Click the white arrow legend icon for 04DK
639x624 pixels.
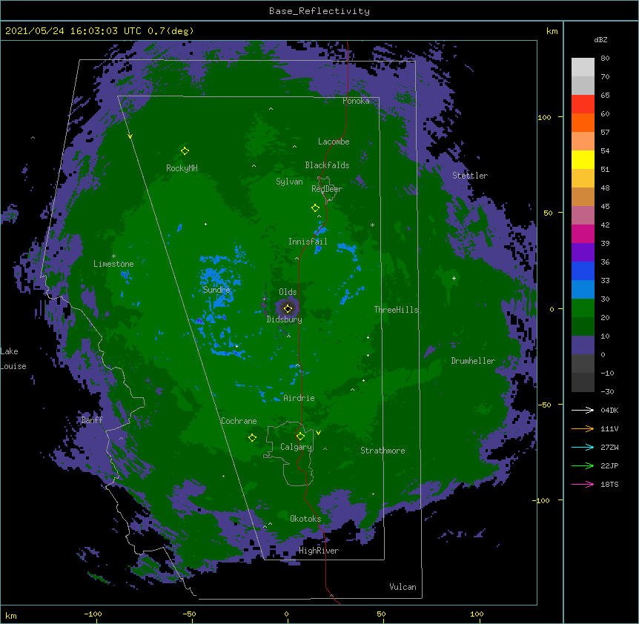pos(583,410)
